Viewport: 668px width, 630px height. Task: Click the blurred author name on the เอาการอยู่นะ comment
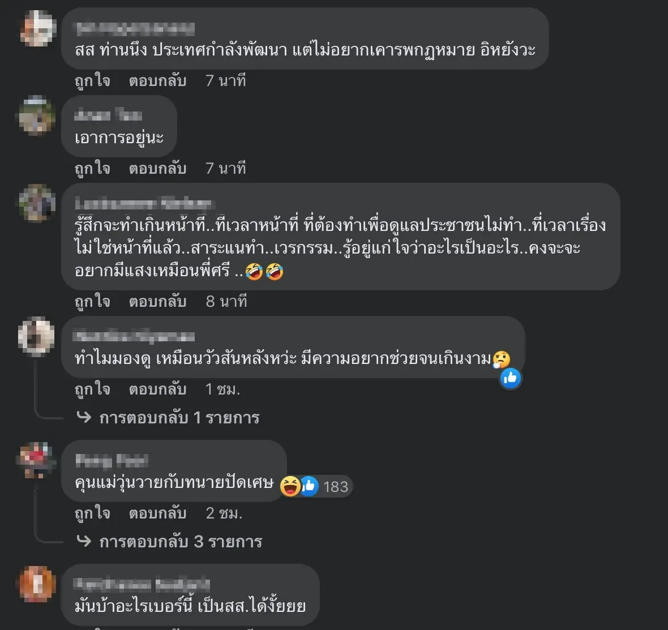tap(108, 115)
